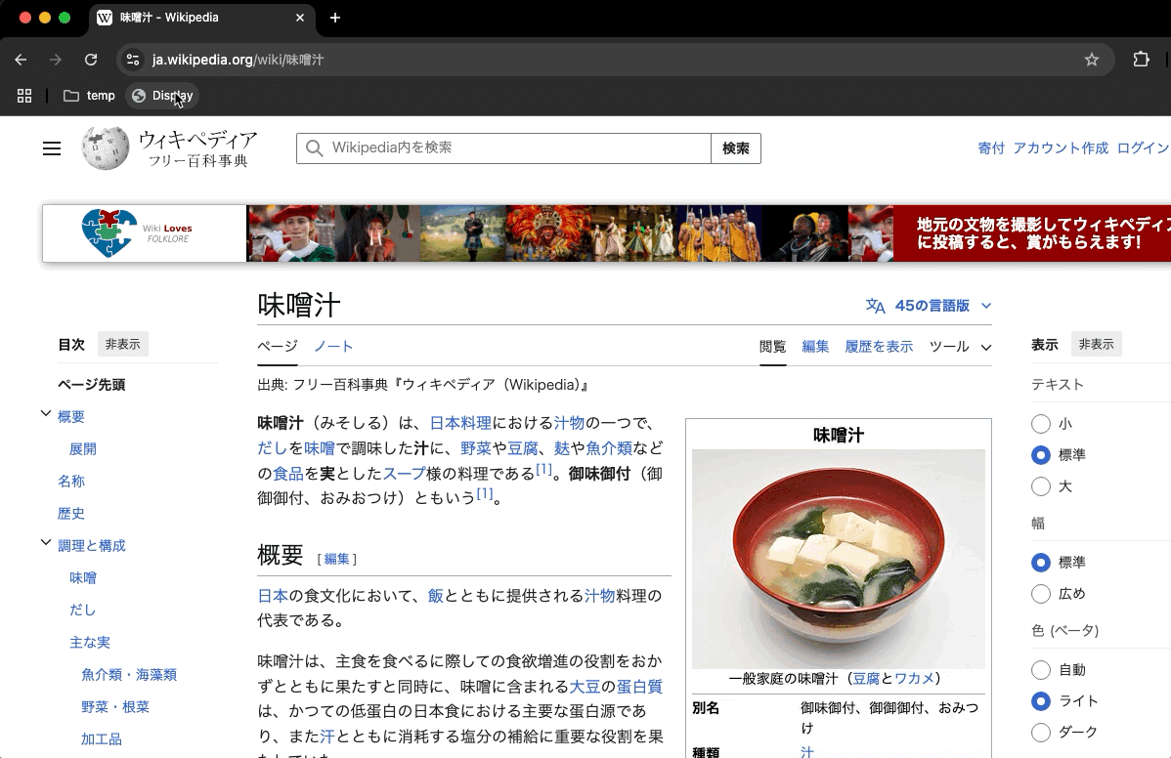
Task: Click the miso soup photo in the infobox
Action: (x=837, y=558)
